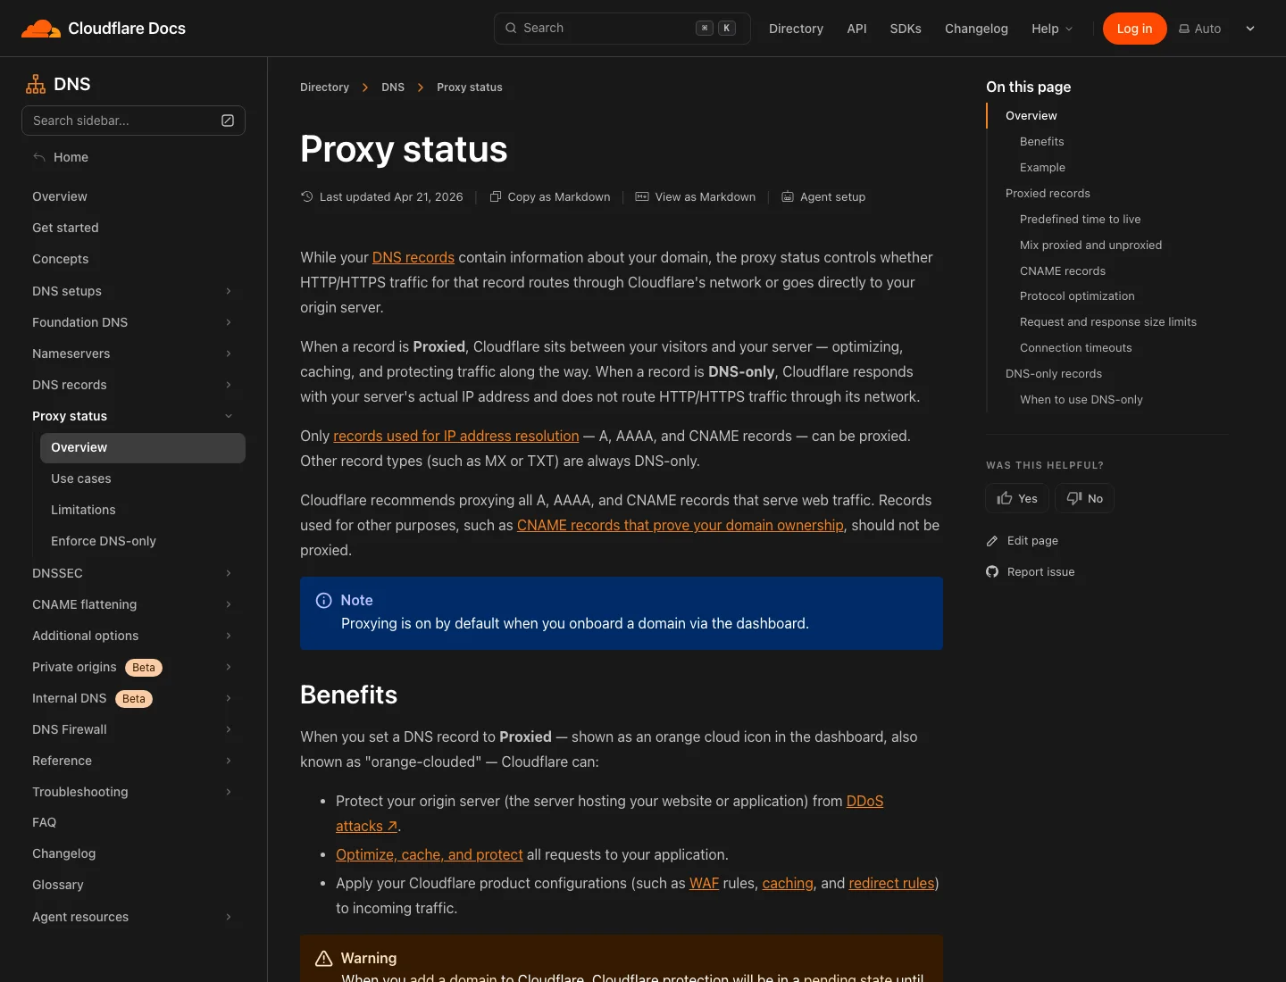Click the DNS breadcrumb link

click(x=393, y=87)
